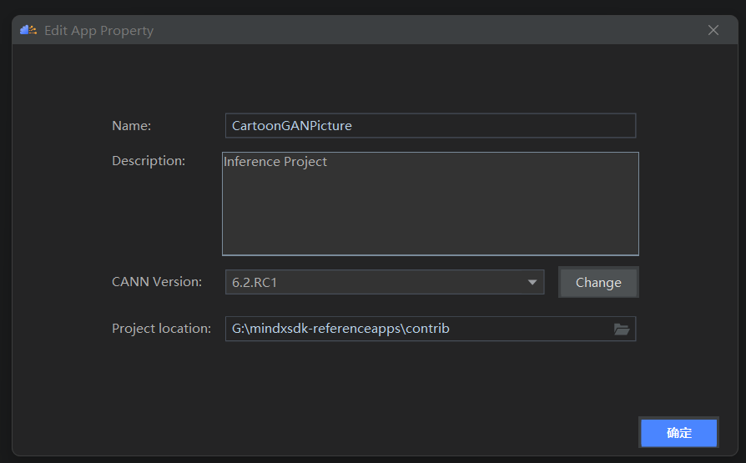Open the folder browse icon for project location
This screenshot has width=746, height=463.
[x=621, y=329]
